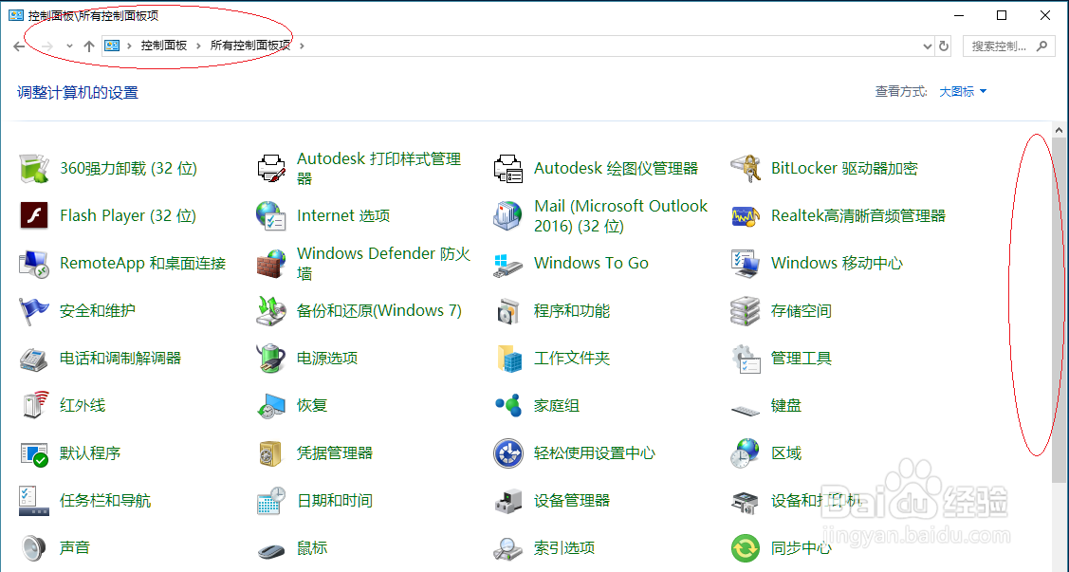Open the 工作文件夹 icon

pos(508,358)
